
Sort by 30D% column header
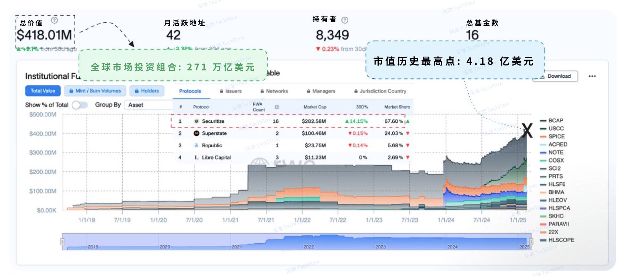[362, 107]
